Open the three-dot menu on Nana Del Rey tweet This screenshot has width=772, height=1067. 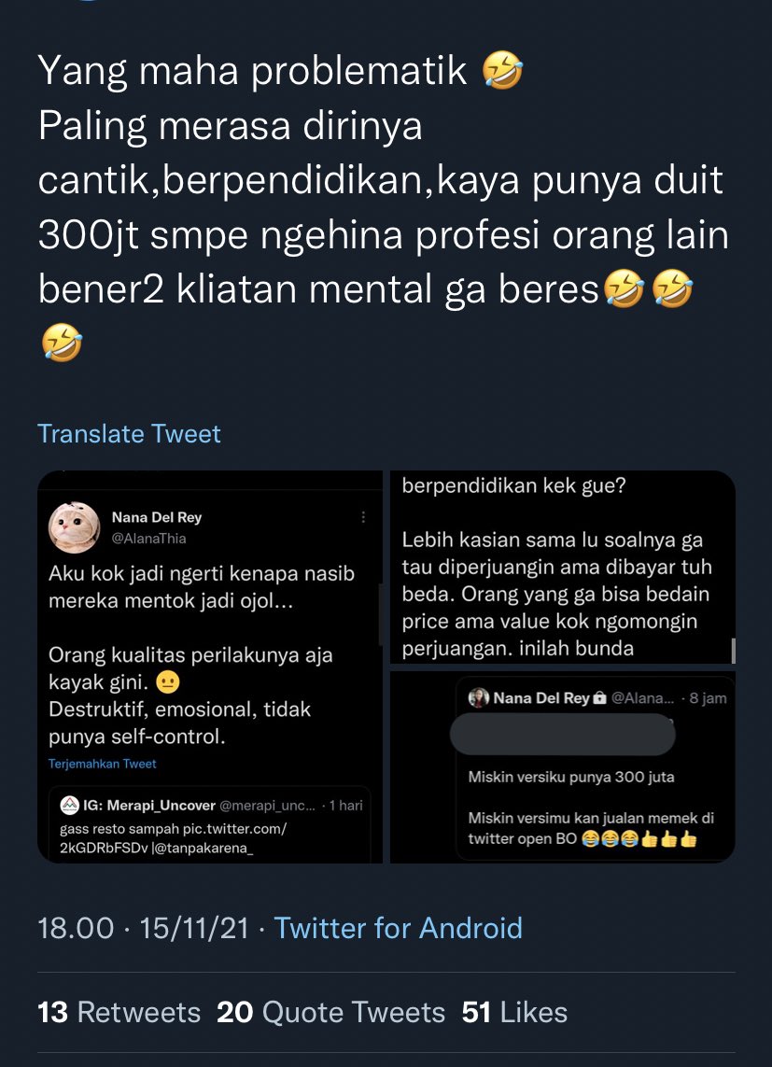coord(363,517)
